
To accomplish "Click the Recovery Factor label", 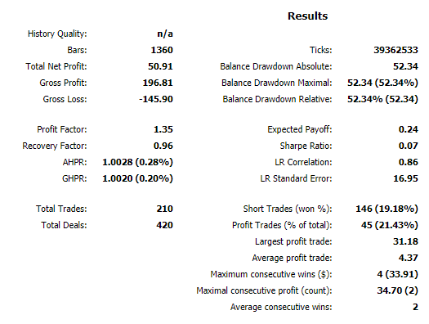I will (55, 146).
